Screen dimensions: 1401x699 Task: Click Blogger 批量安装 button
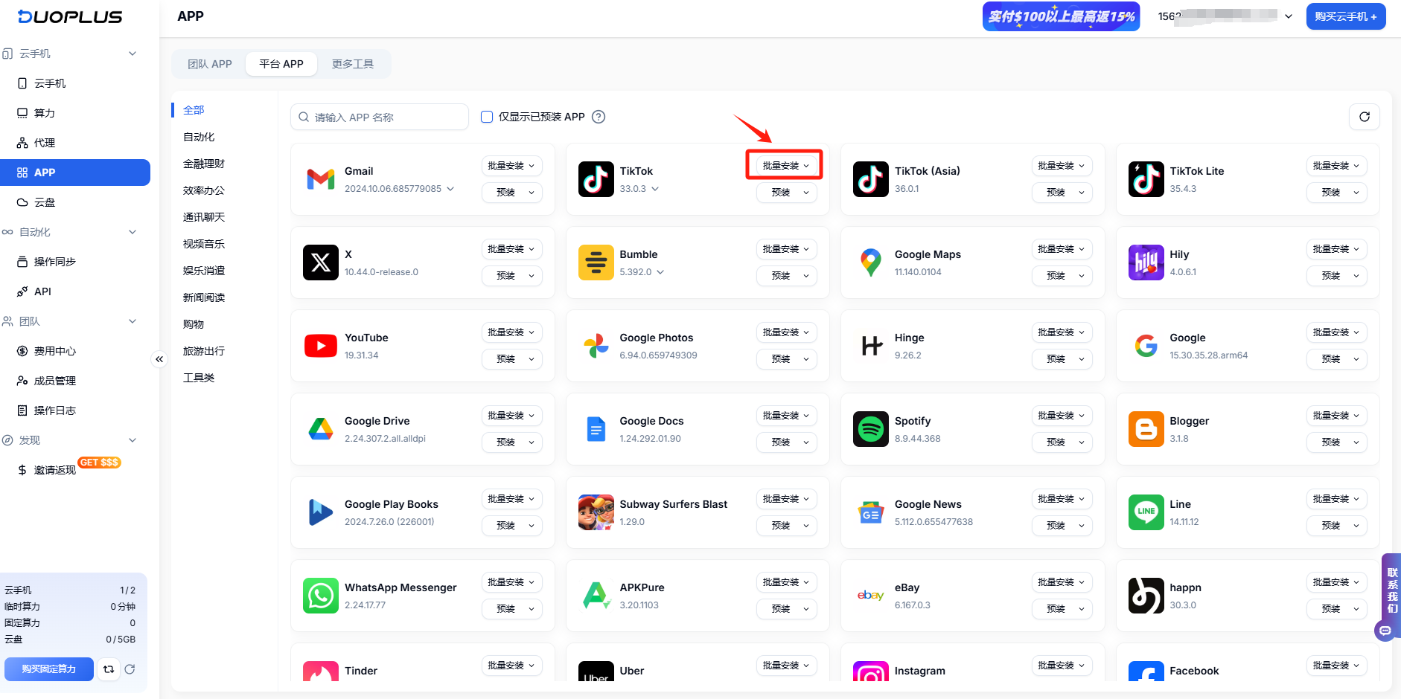click(1336, 416)
